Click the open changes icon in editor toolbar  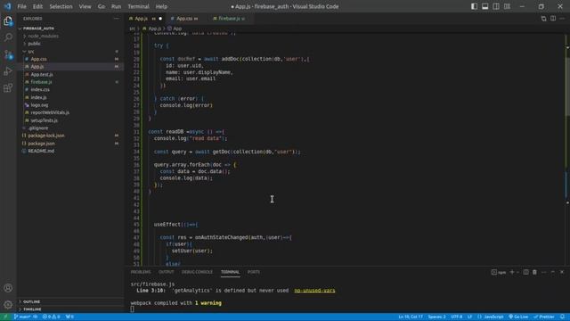[543, 19]
